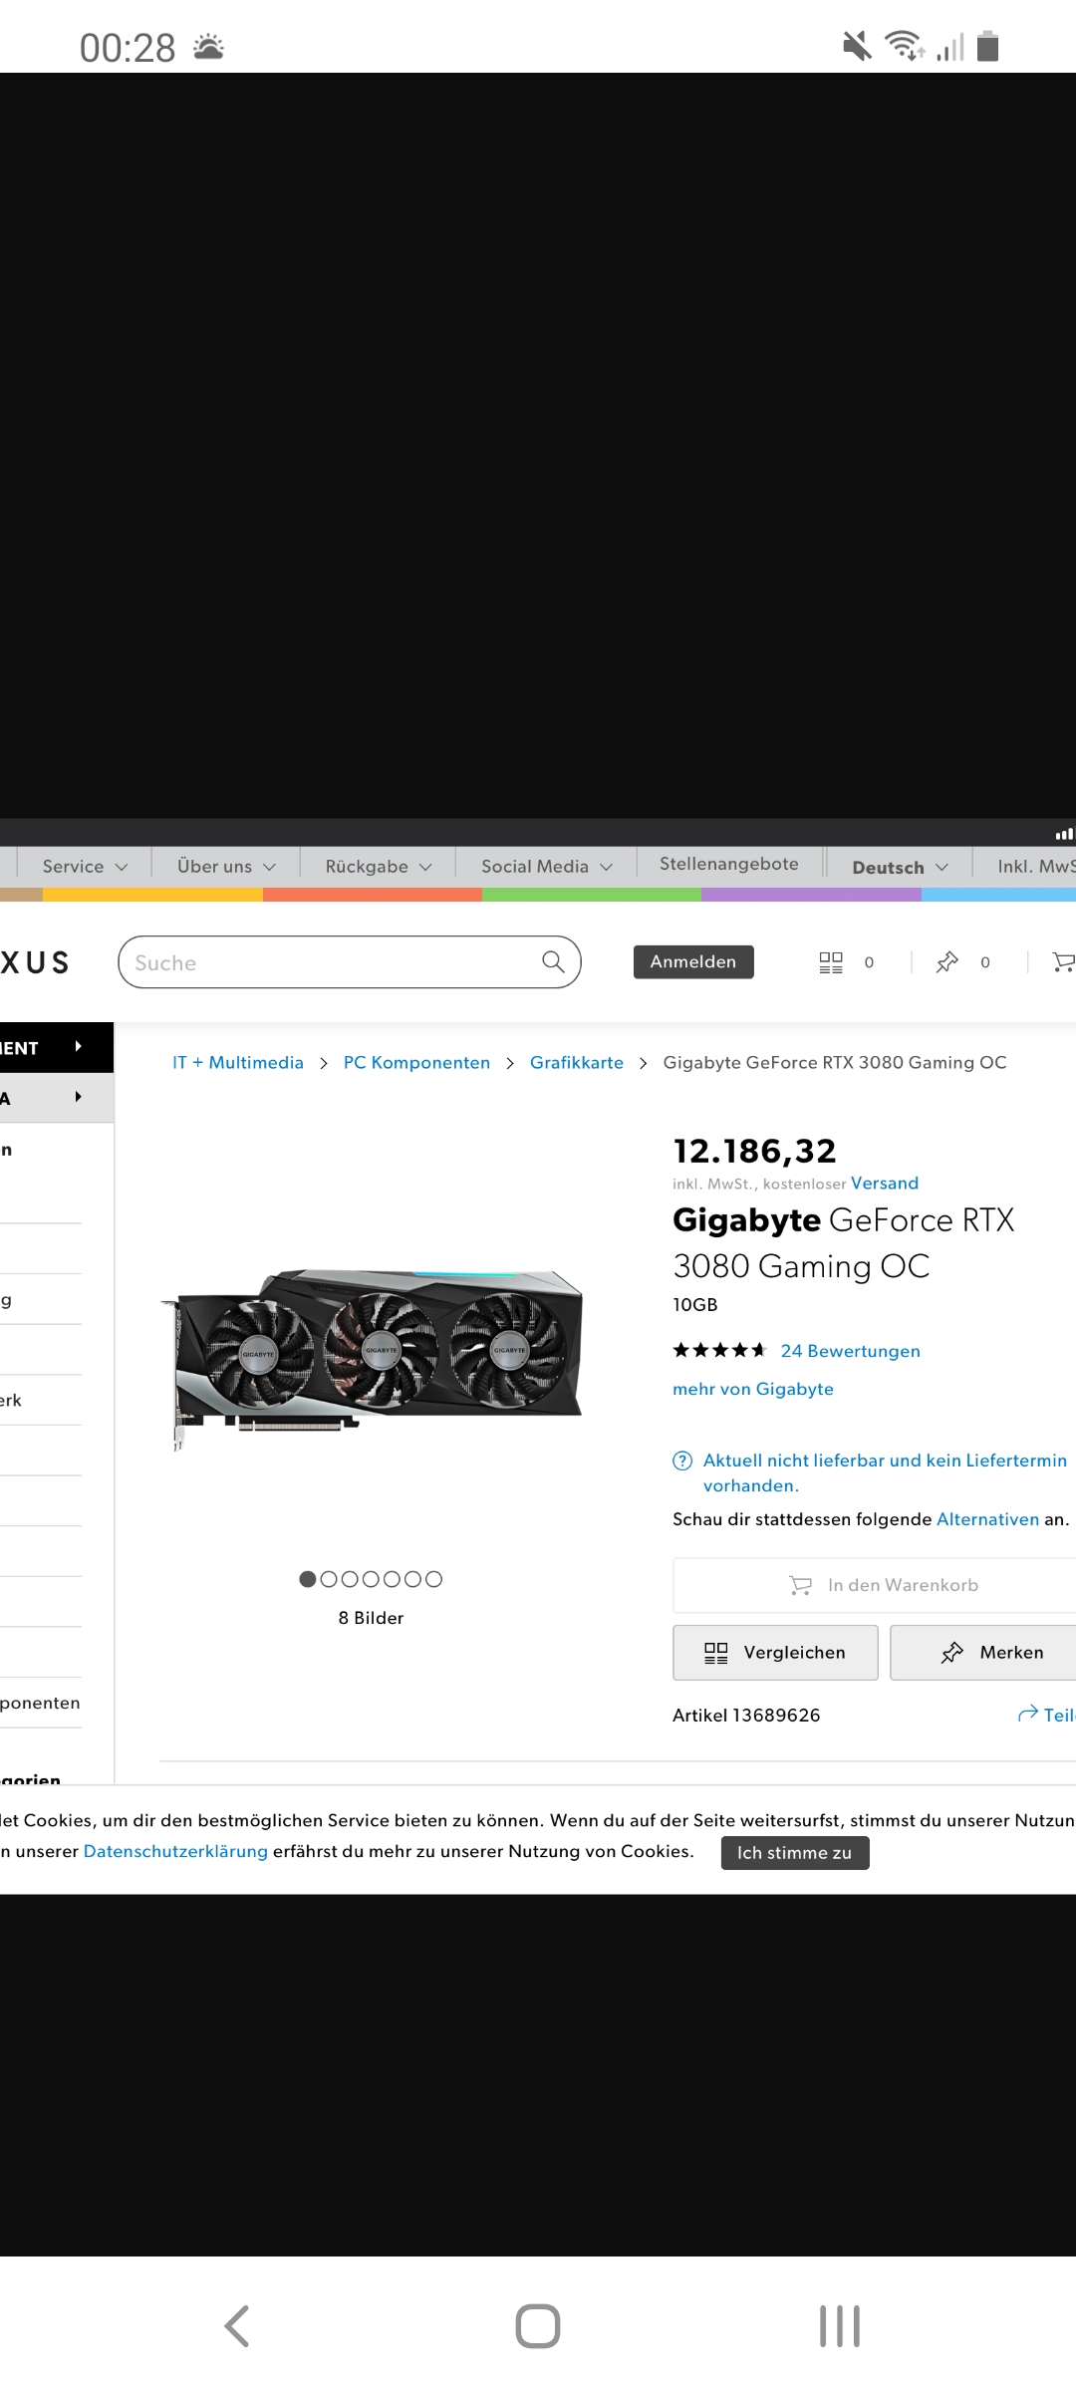Select the seventh image dot

click(433, 1579)
